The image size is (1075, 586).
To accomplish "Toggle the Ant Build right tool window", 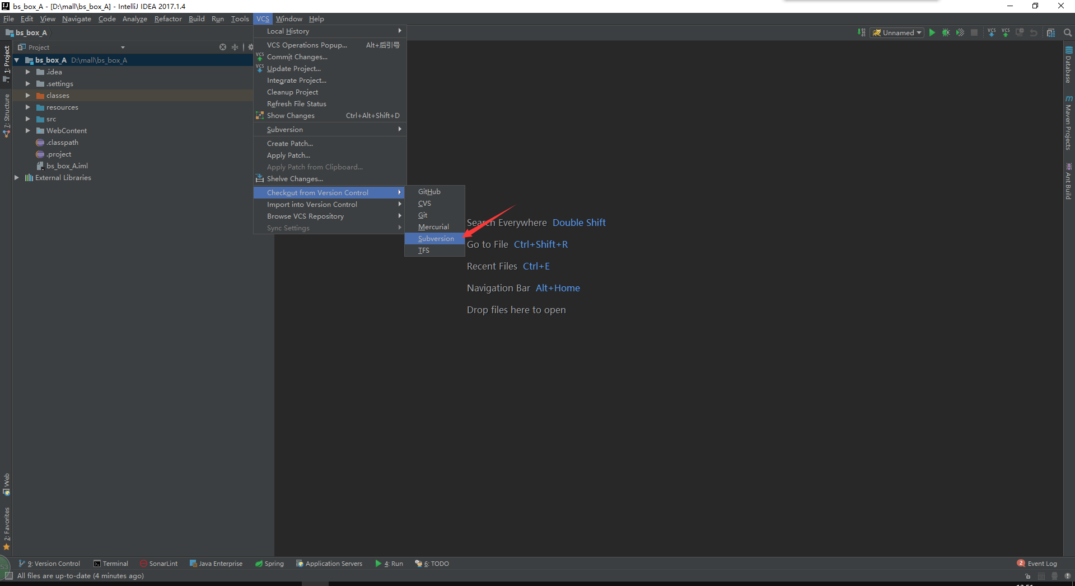I will [x=1069, y=181].
